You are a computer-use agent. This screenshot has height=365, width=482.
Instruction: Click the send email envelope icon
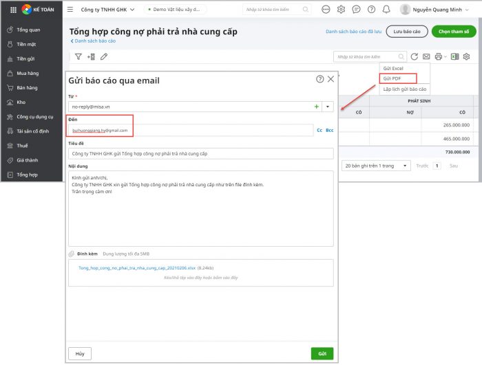(x=426, y=56)
